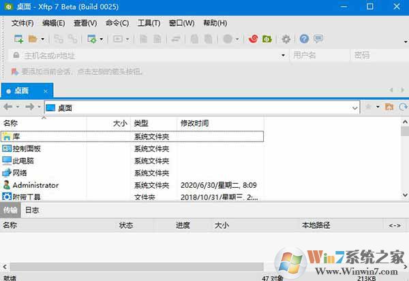409x281 pixels.
Task: Refresh the file list
Action: (403, 107)
